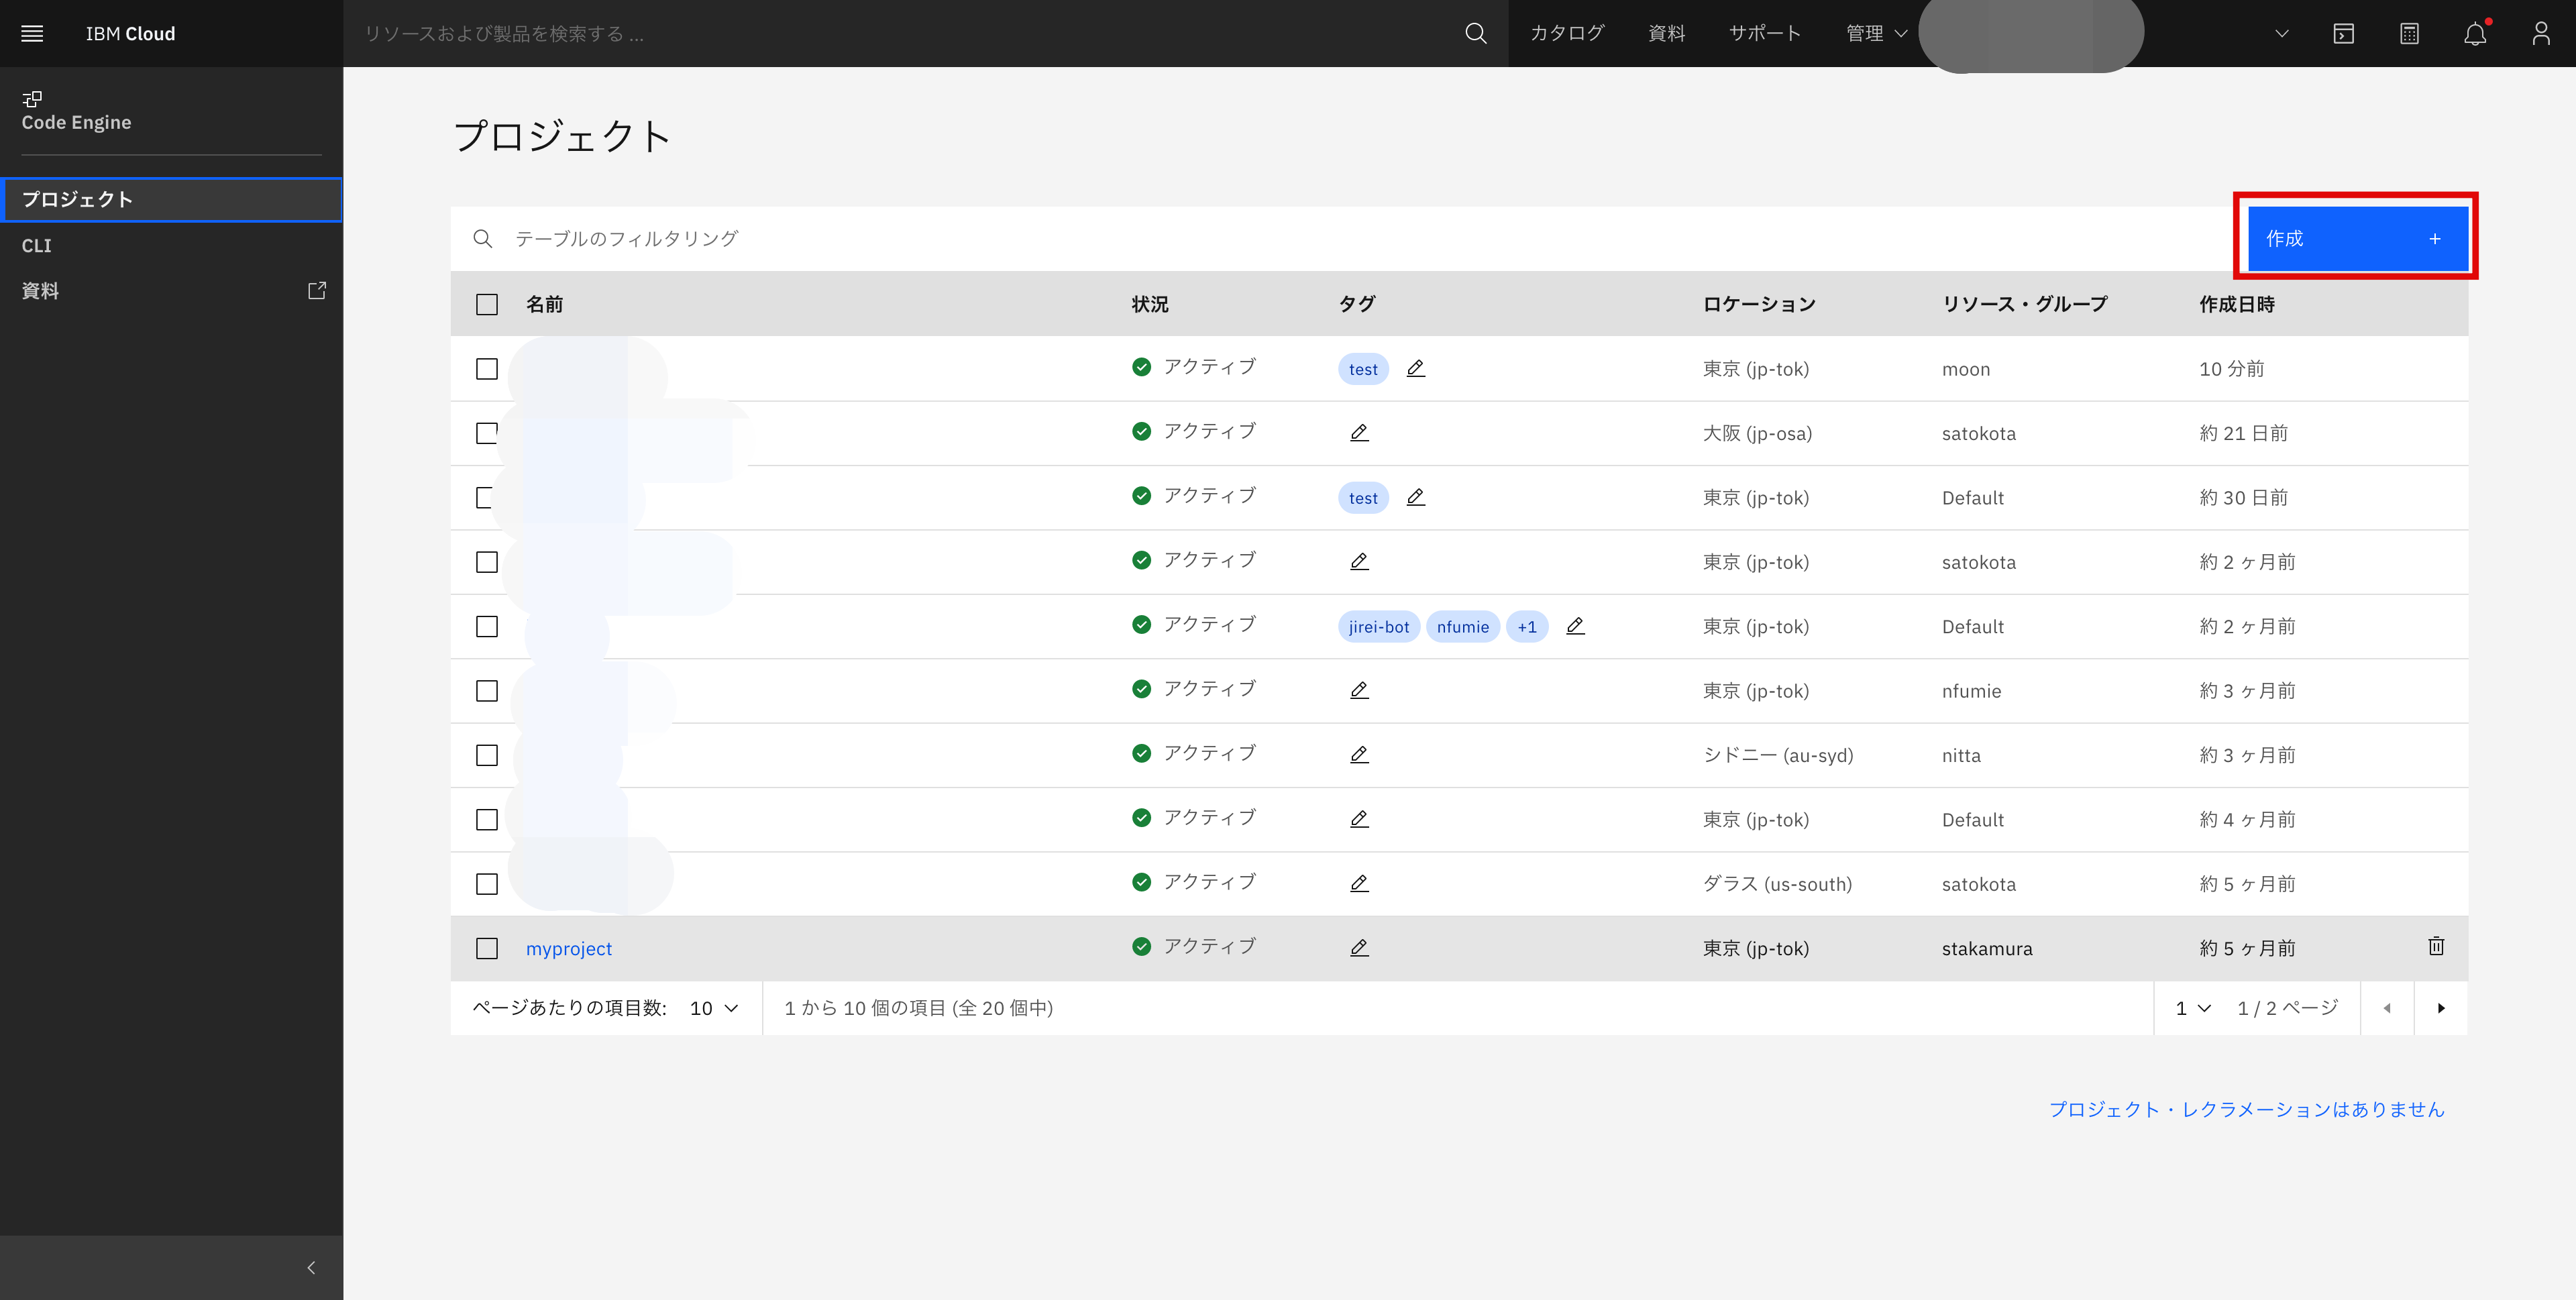Viewport: 2576px width, 1300px height.
Task: Select all projects with the header checkbox
Action: [487, 303]
